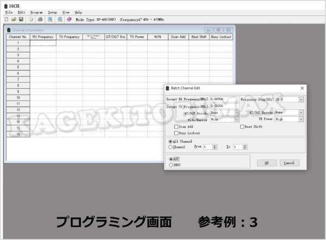Open the Setup menu
Screen dimensions: 326x240
point(52,12)
